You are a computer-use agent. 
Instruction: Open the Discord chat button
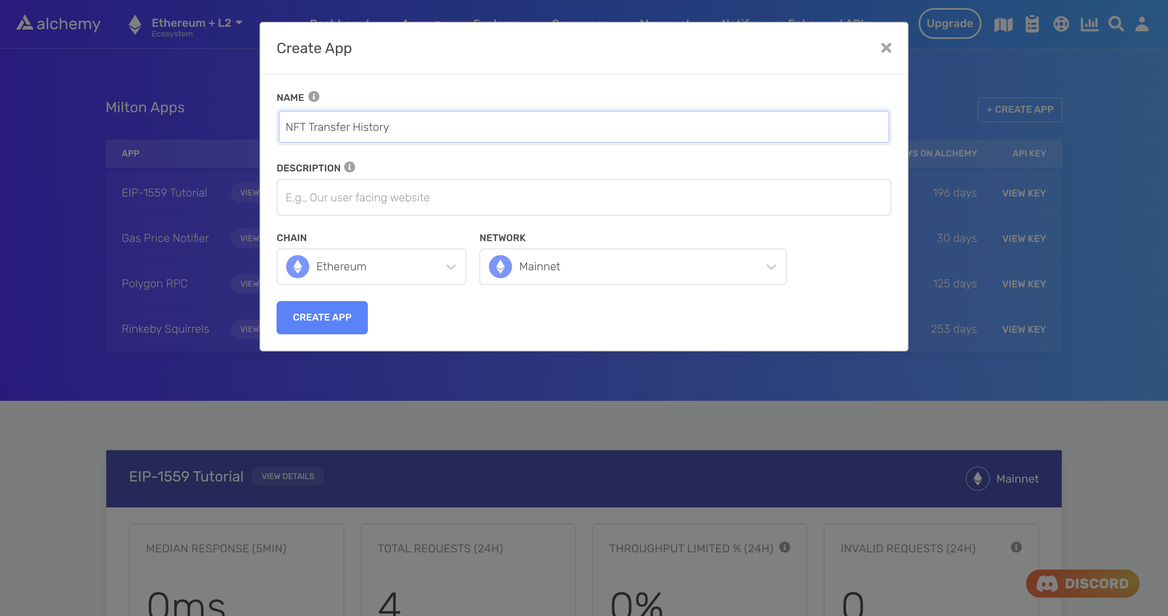coord(1083,584)
